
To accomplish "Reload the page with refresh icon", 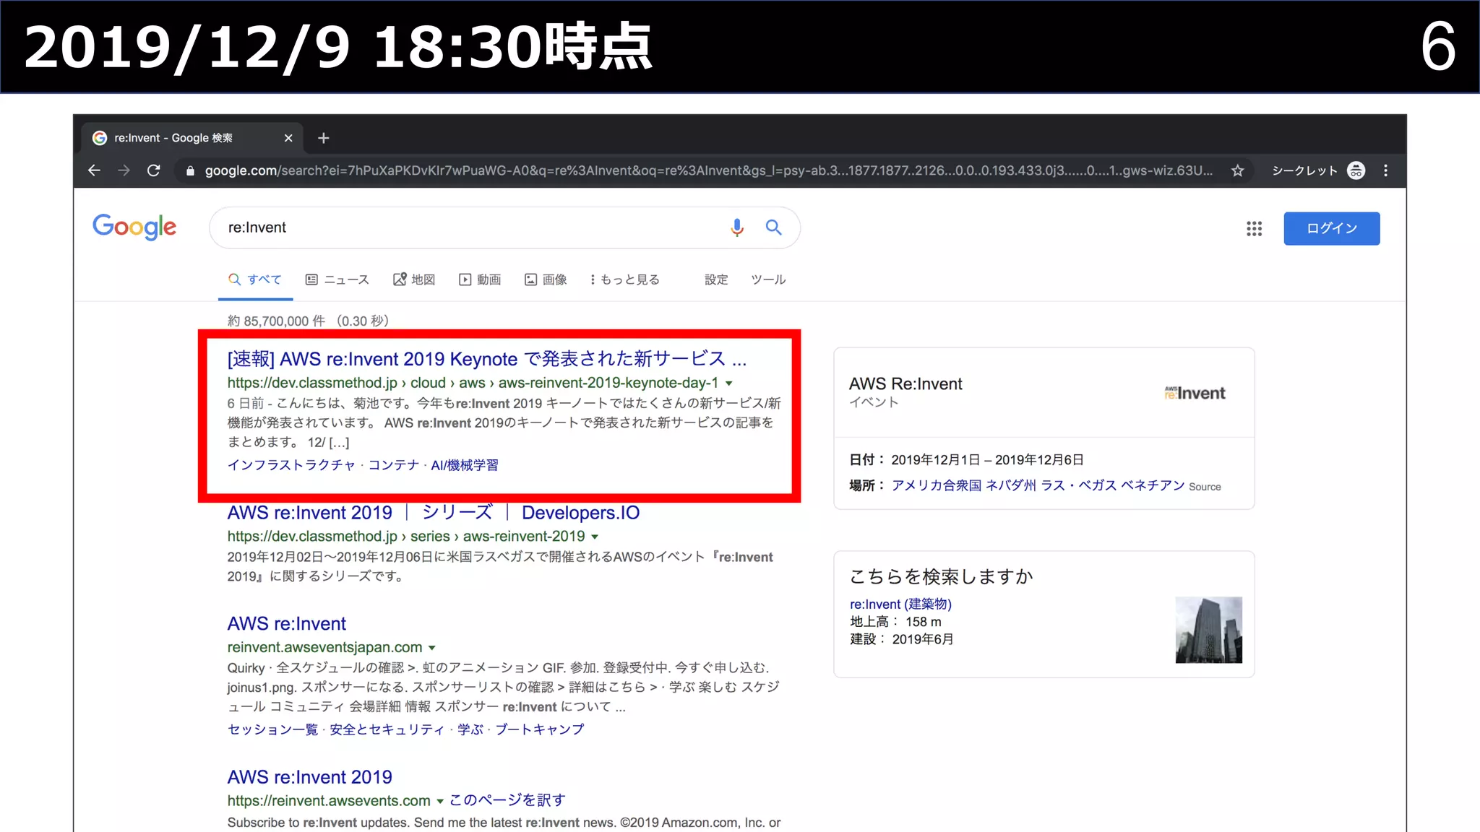I will [153, 170].
